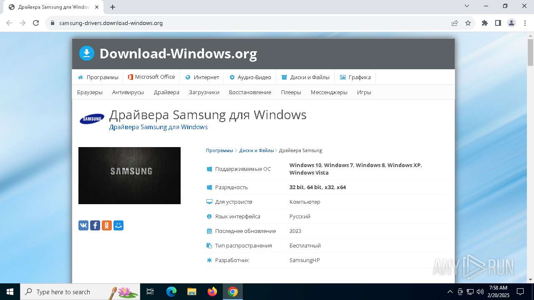Open File Explorer from taskbar
Screen dimensions: 534x300
pyautogui.click(x=192, y=292)
